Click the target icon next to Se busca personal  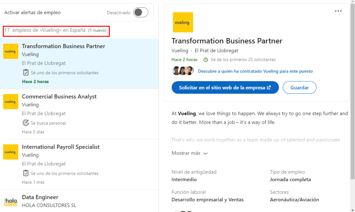(26, 123)
